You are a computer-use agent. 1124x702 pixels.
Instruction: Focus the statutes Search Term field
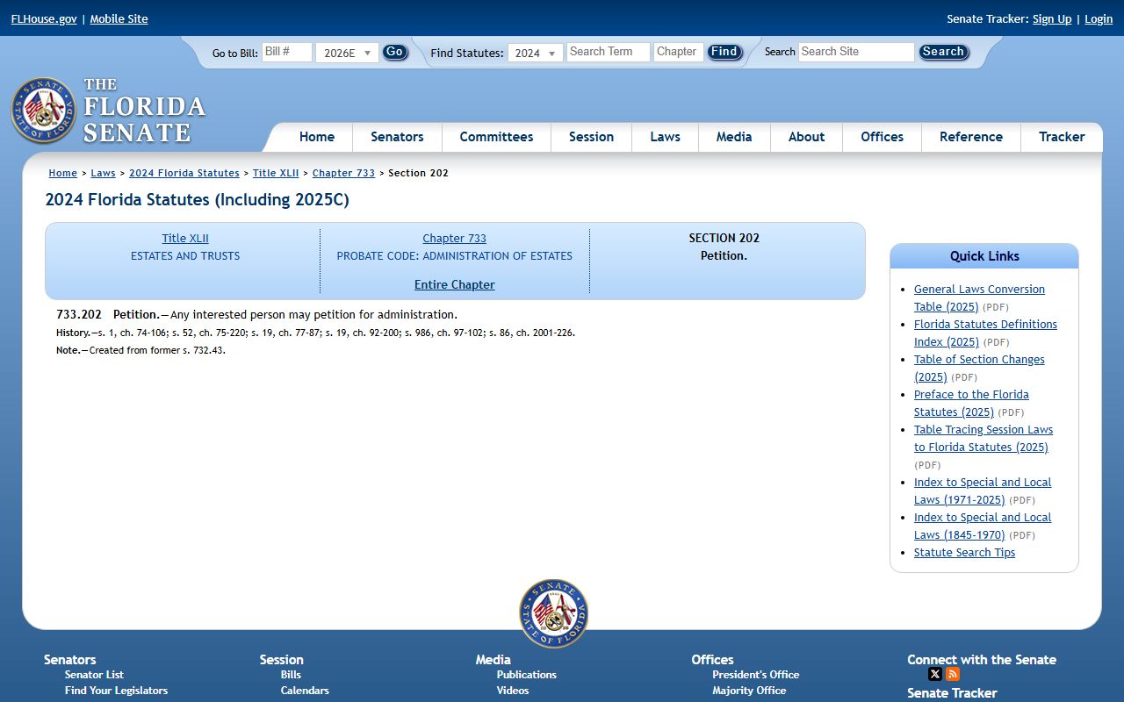(x=609, y=52)
